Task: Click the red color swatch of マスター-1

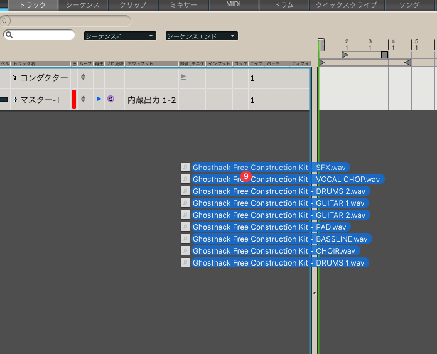Action: tap(74, 99)
